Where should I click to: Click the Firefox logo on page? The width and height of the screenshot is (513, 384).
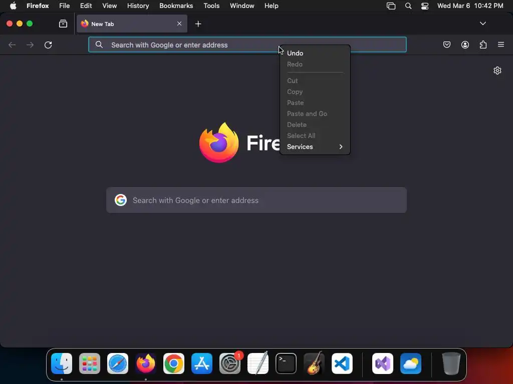pyautogui.click(x=219, y=142)
